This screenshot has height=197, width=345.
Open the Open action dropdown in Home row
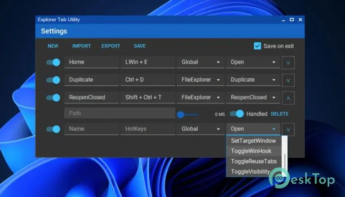click(x=253, y=62)
